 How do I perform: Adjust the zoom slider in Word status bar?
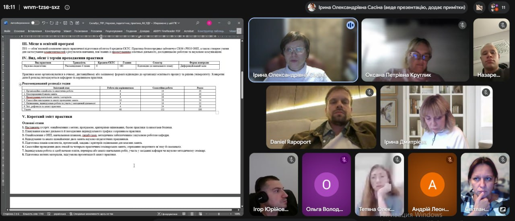point(219,214)
